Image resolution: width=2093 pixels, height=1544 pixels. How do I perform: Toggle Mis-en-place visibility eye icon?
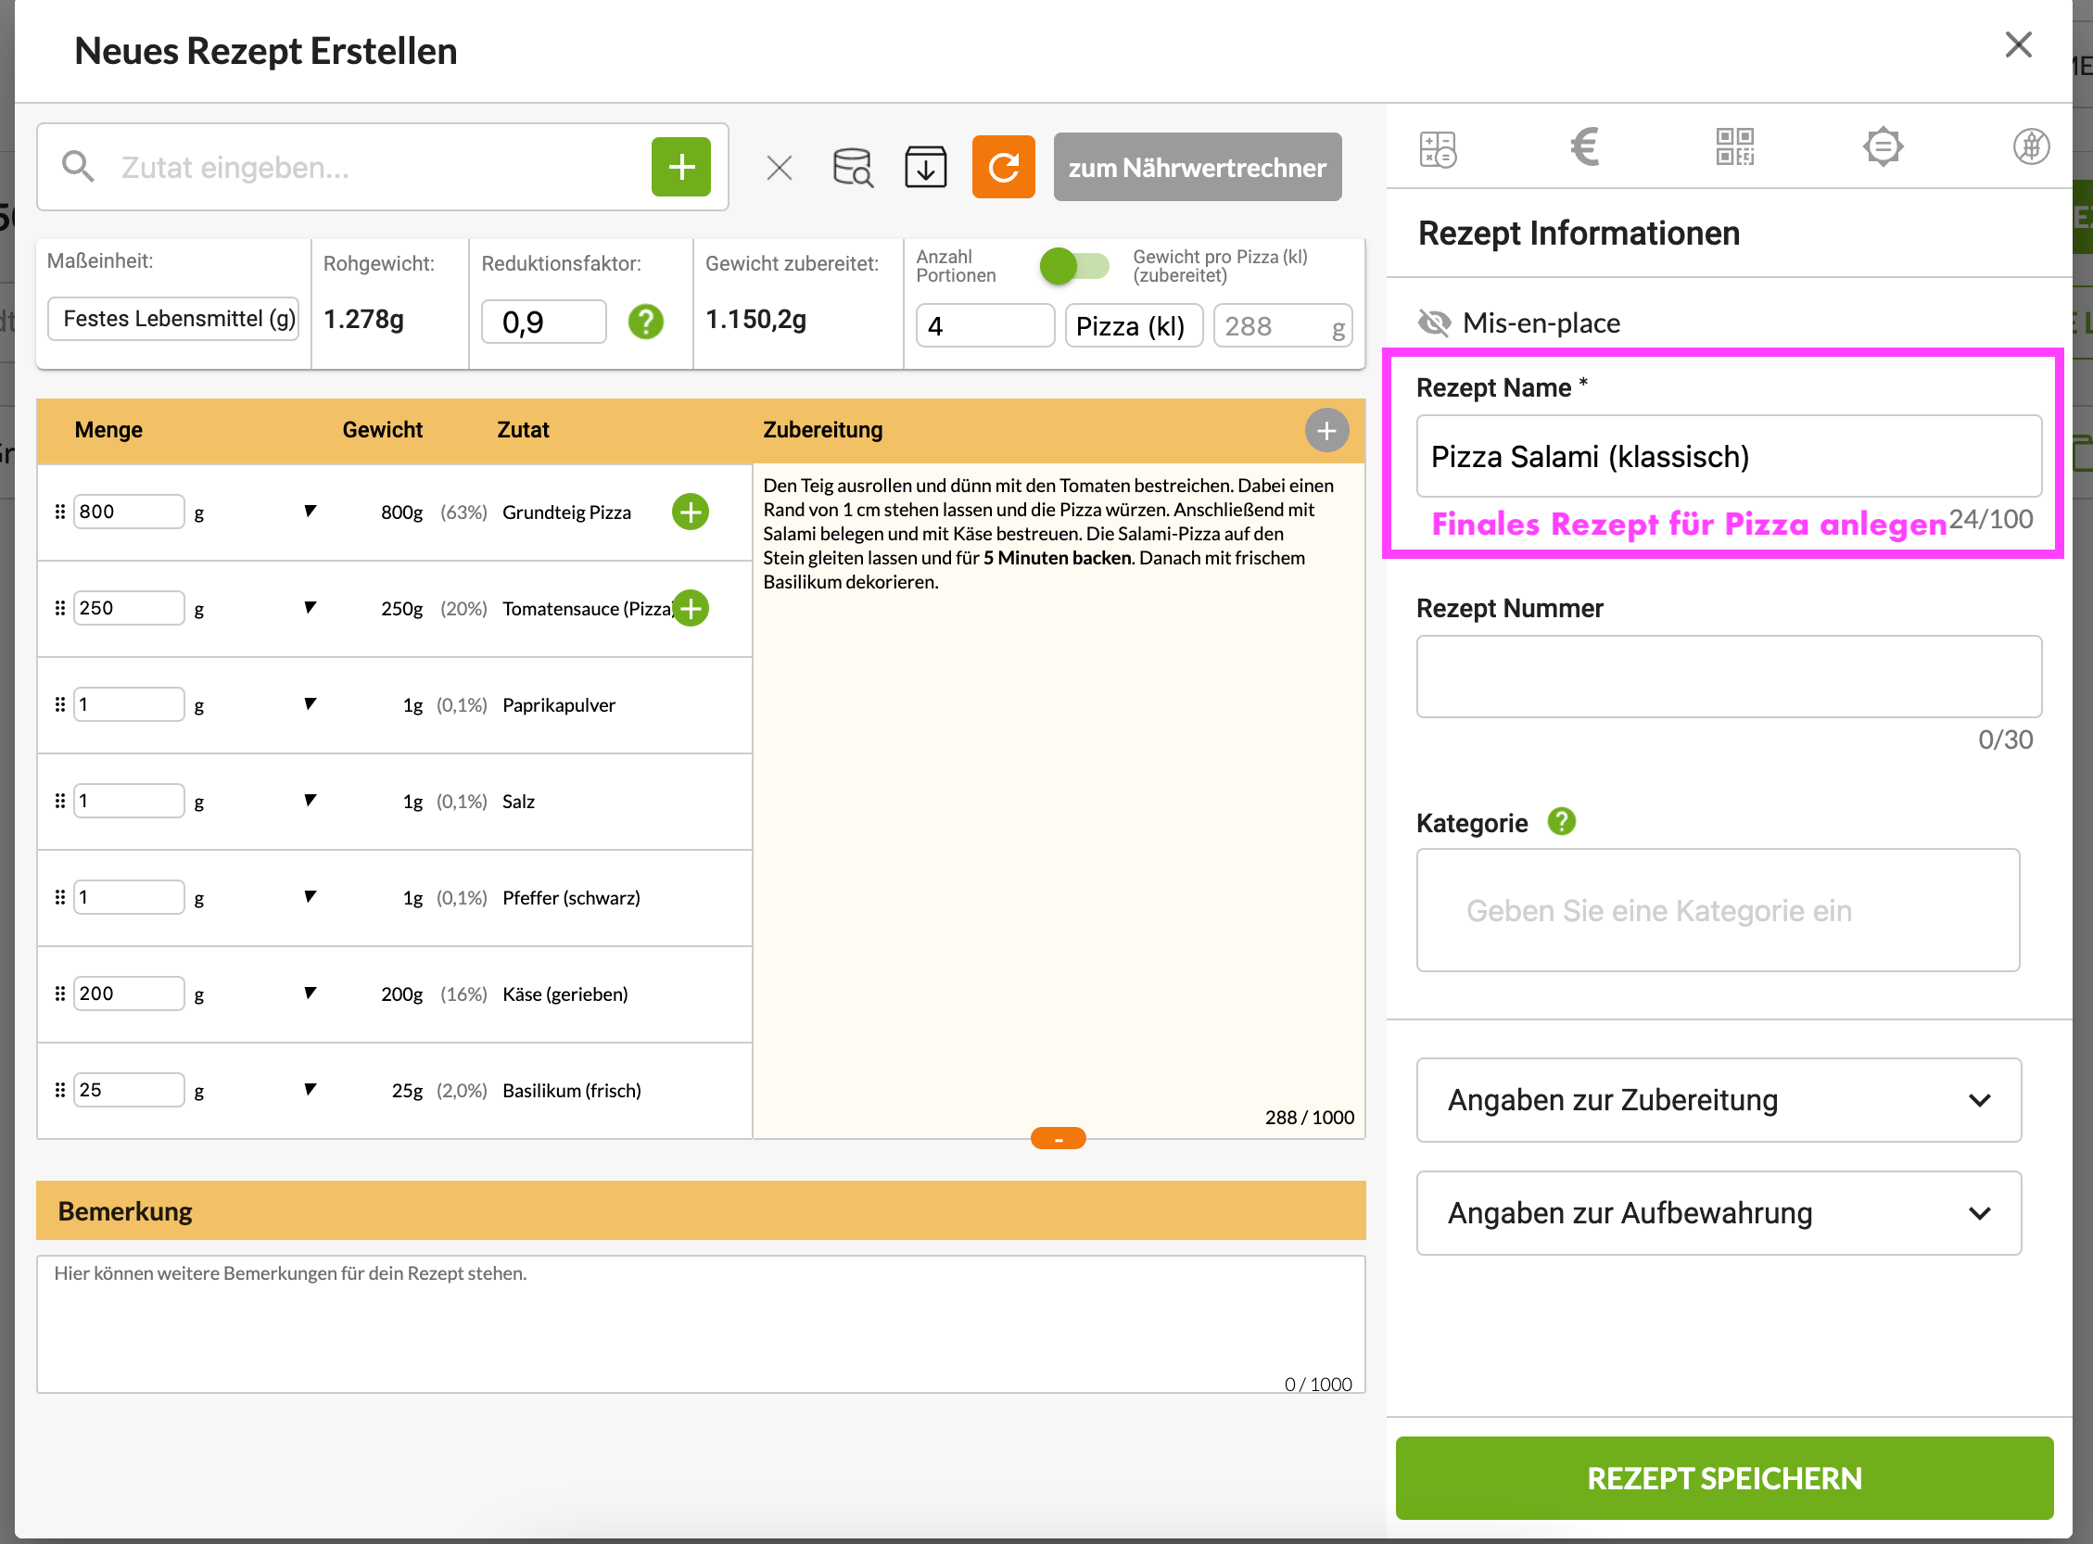[1434, 323]
